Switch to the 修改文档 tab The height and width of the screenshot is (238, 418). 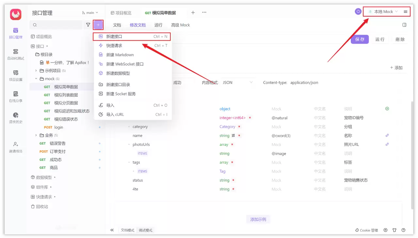(137, 25)
